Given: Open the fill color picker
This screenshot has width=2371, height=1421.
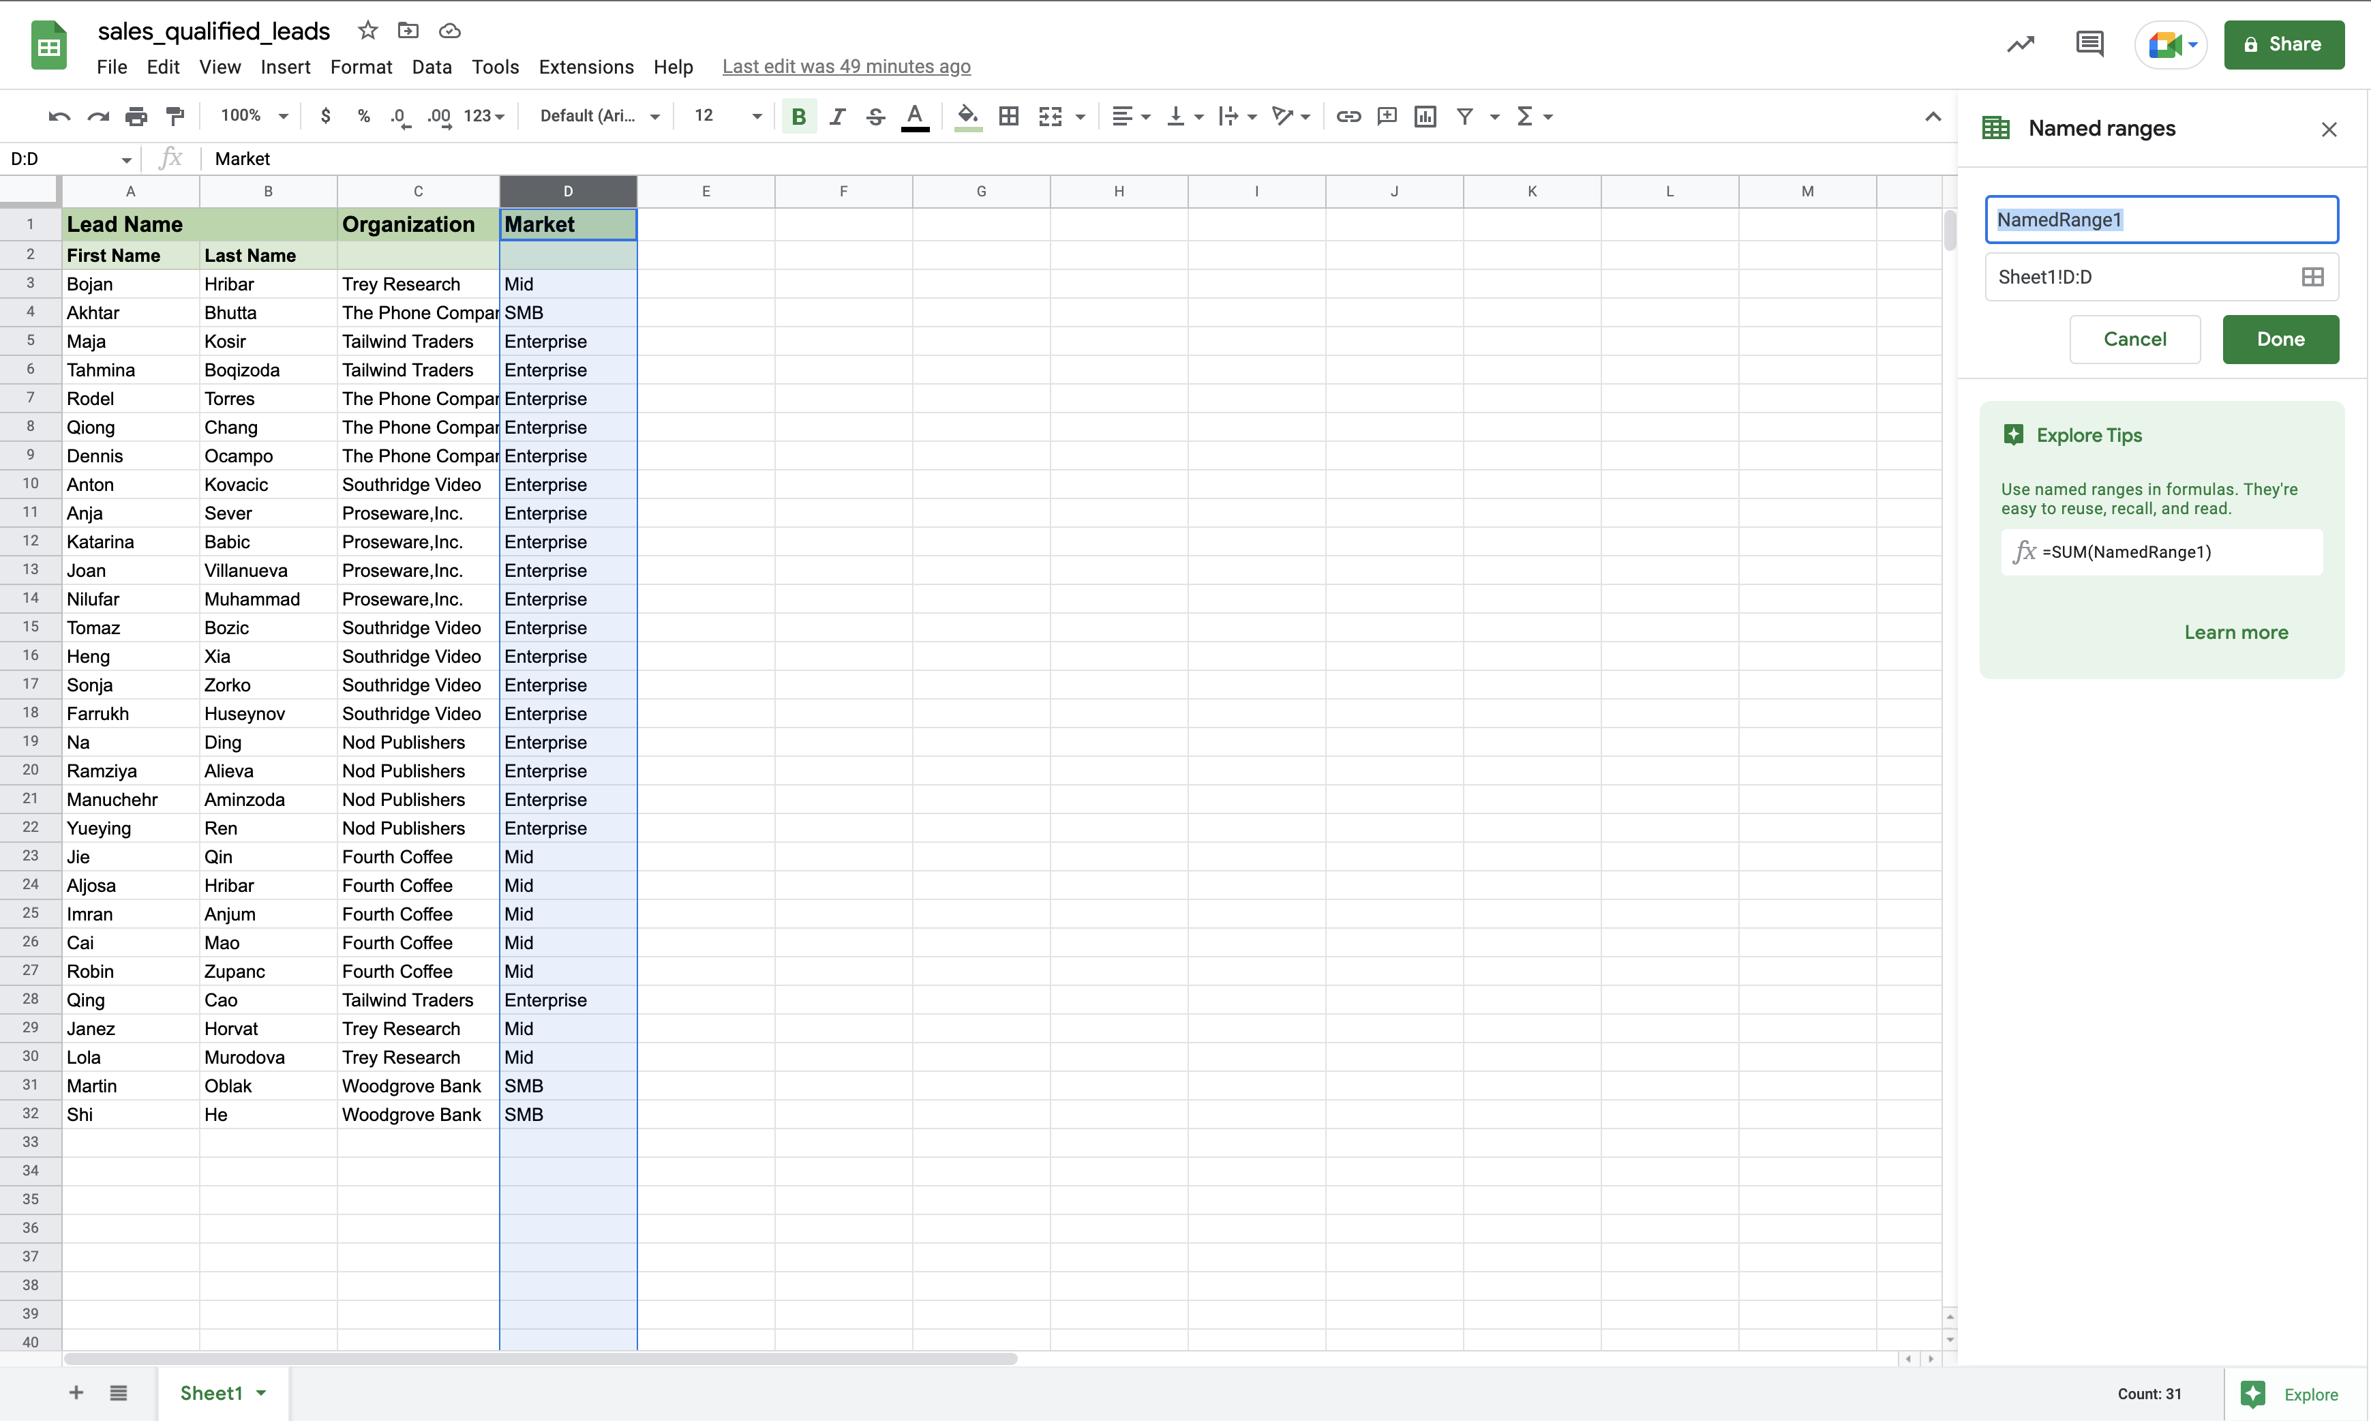Looking at the screenshot, I should 968,116.
